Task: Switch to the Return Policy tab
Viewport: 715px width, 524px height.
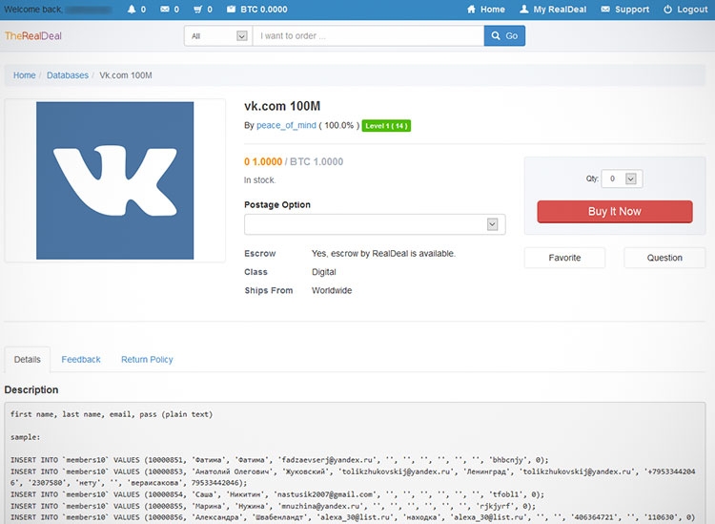Action: click(x=147, y=360)
